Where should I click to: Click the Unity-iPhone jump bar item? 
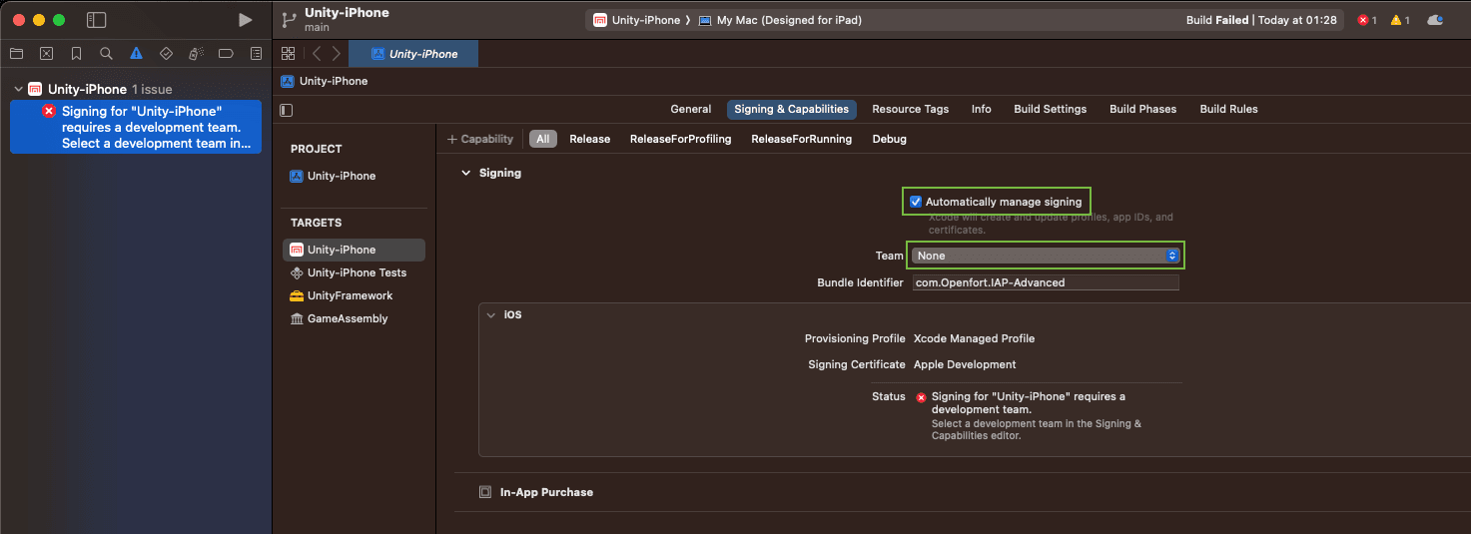(x=325, y=81)
